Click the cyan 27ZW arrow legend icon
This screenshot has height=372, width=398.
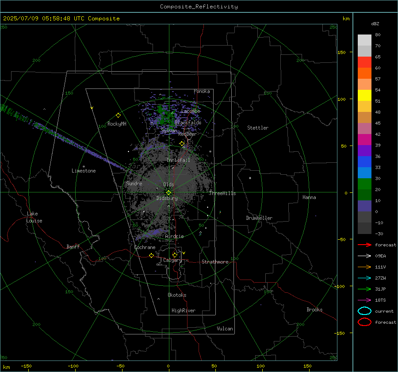click(364, 278)
